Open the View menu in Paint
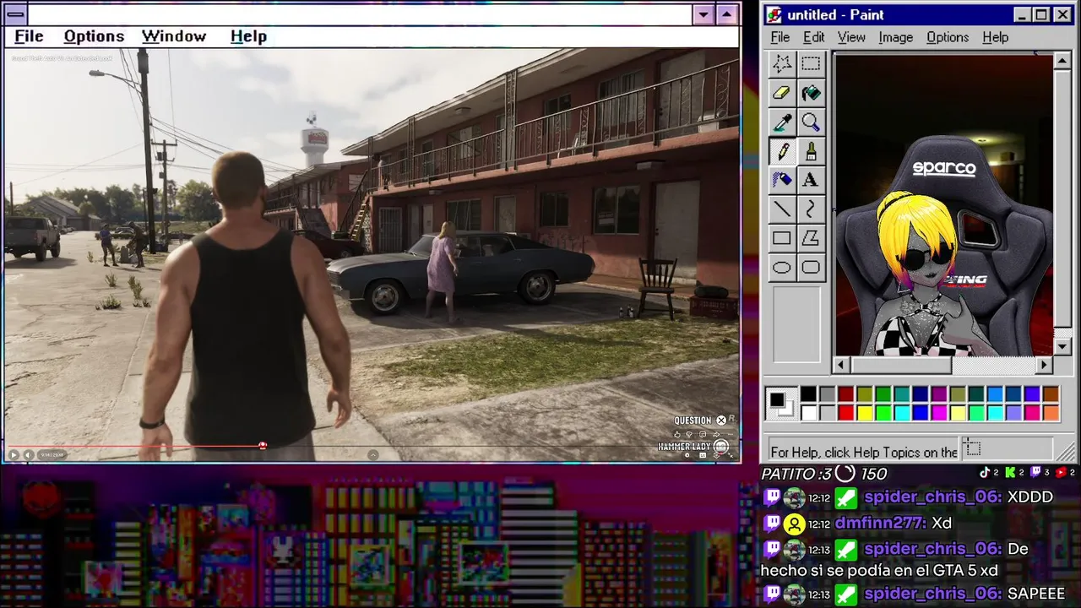The width and height of the screenshot is (1081, 608). (851, 37)
